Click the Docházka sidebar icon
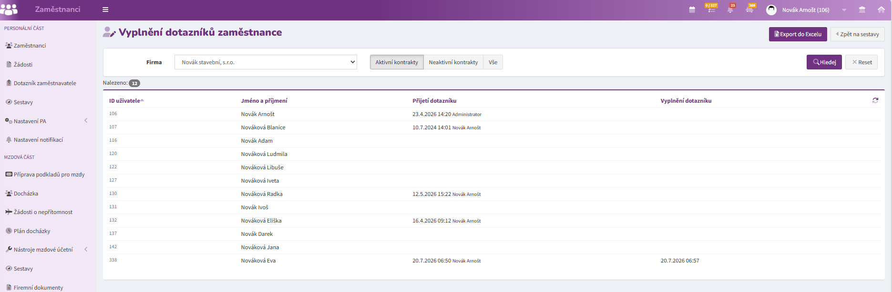This screenshot has width=892, height=292. tap(9, 193)
